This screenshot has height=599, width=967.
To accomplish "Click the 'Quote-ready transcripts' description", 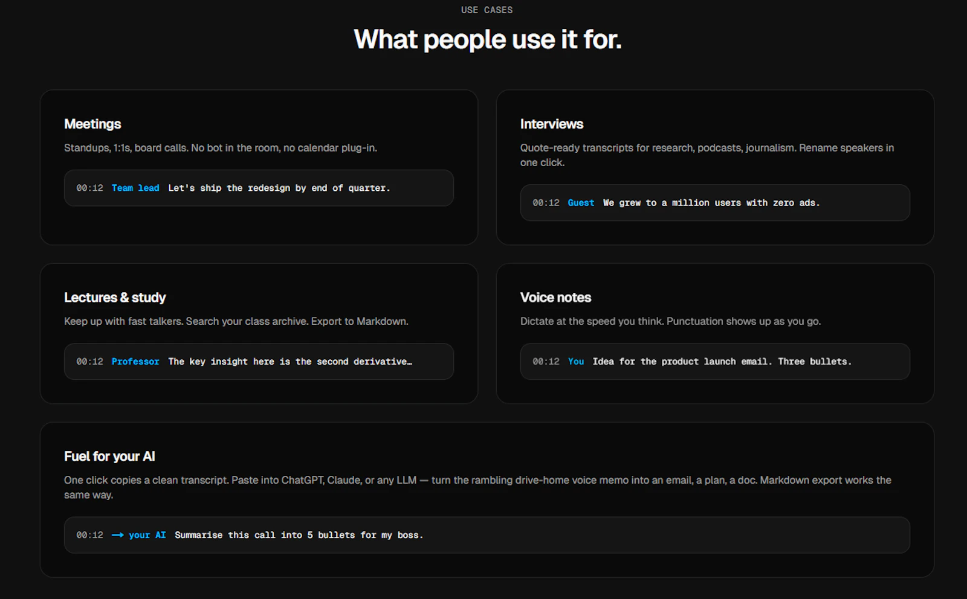I will point(707,155).
